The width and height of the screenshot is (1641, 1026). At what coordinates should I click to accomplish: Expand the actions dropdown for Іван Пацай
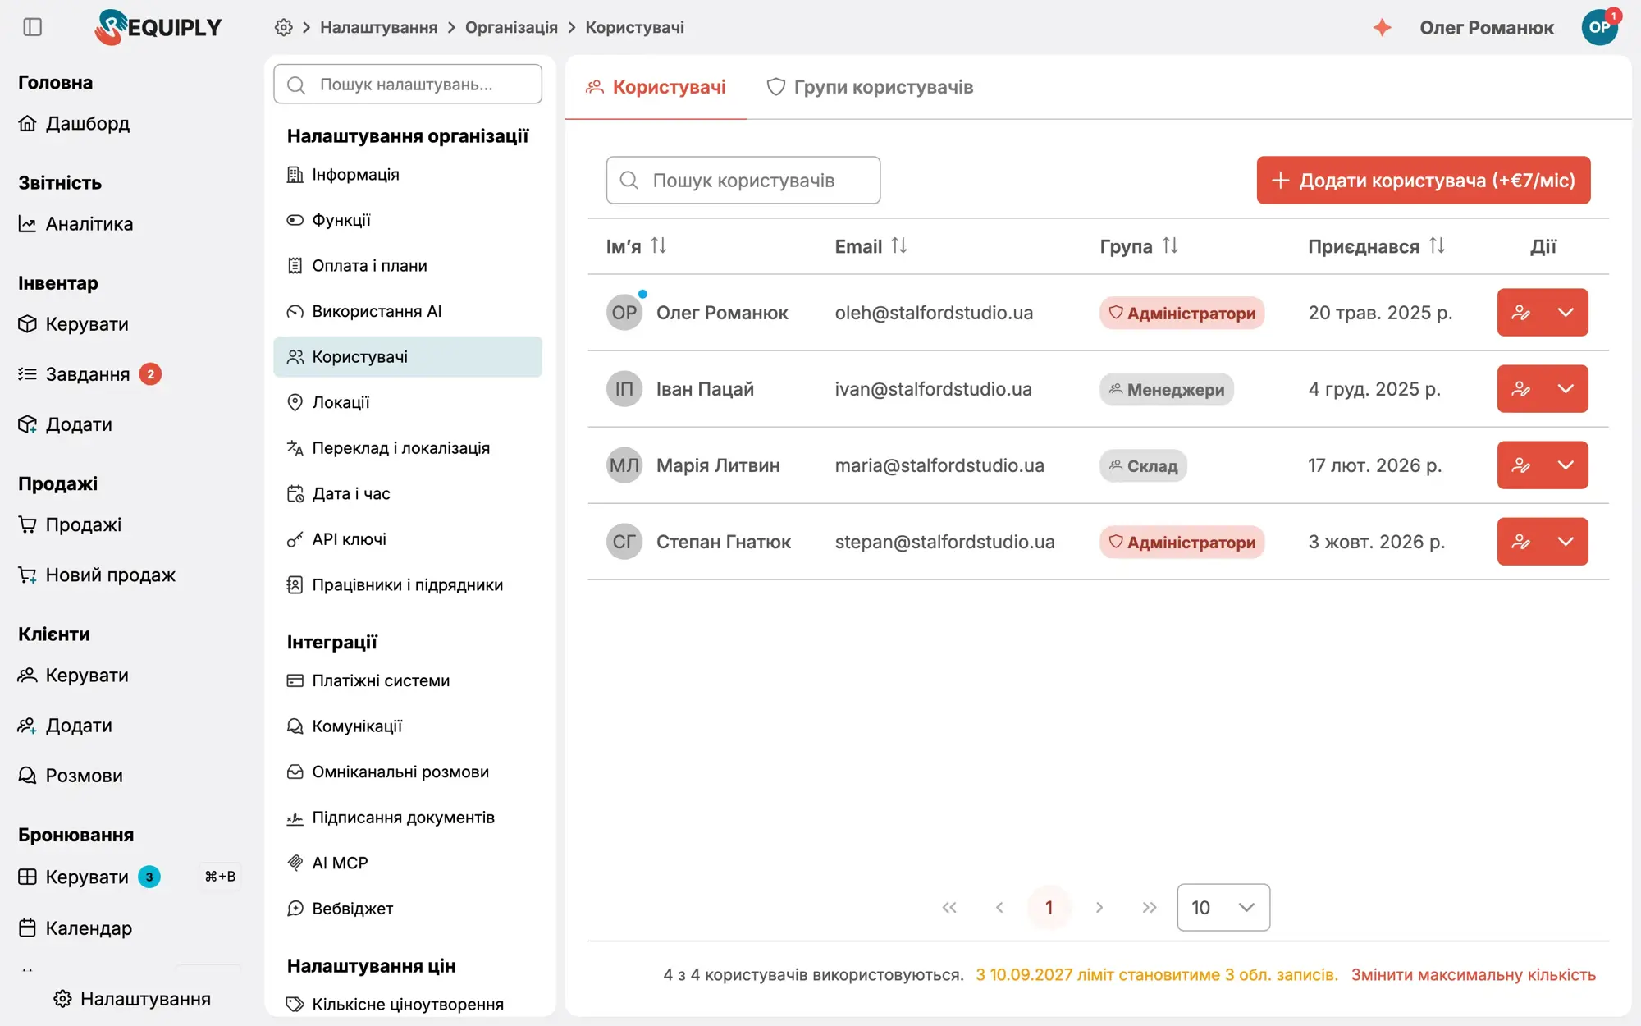pyautogui.click(x=1566, y=389)
